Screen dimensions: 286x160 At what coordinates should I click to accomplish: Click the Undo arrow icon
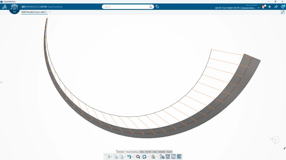(129, 157)
